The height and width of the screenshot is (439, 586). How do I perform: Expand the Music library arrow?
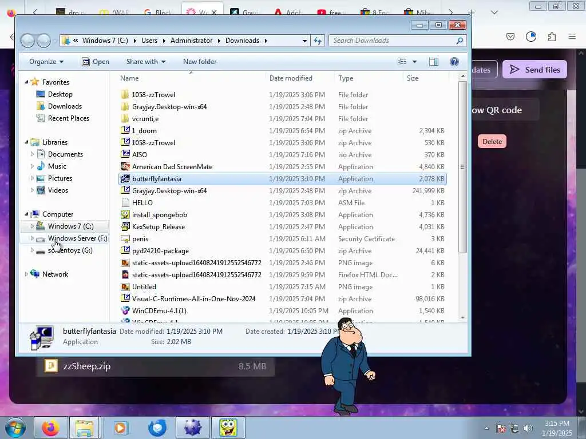pyautogui.click(x=32, y=166)
